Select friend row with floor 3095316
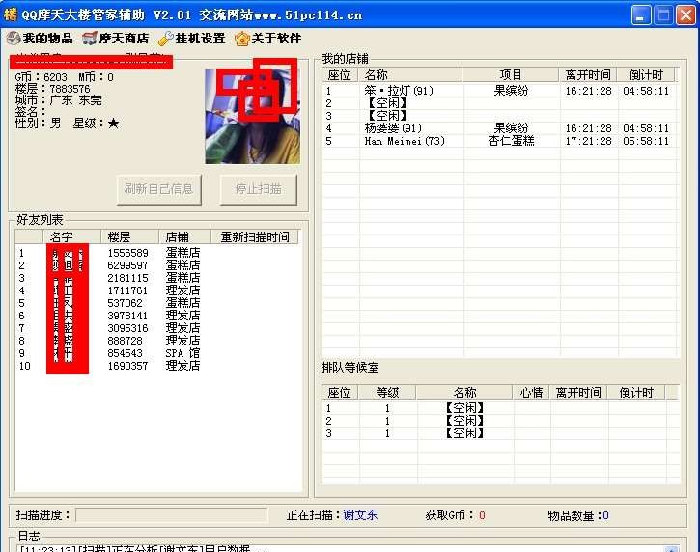The height and width of the screenshot is (552, 700). 157,328
